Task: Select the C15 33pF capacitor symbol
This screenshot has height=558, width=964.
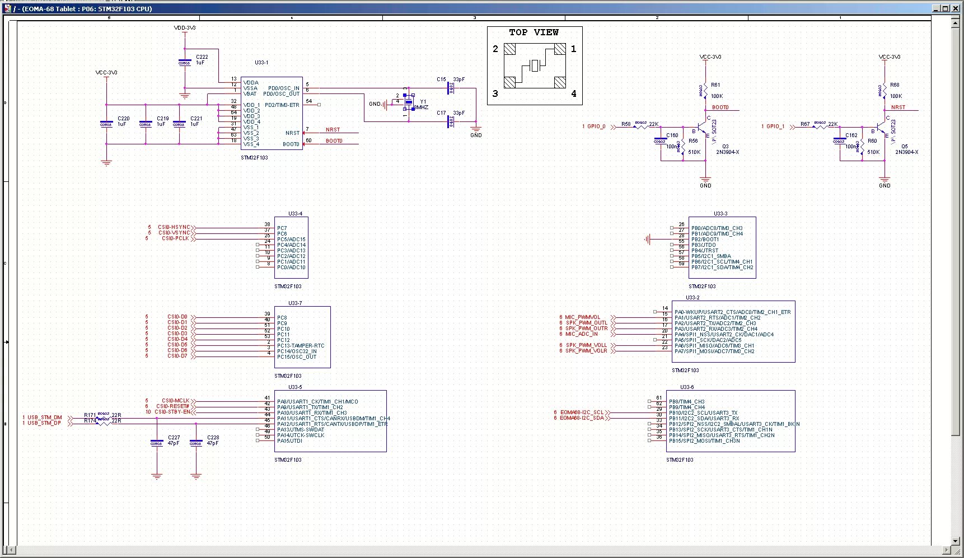Action: tap(451, 88)
